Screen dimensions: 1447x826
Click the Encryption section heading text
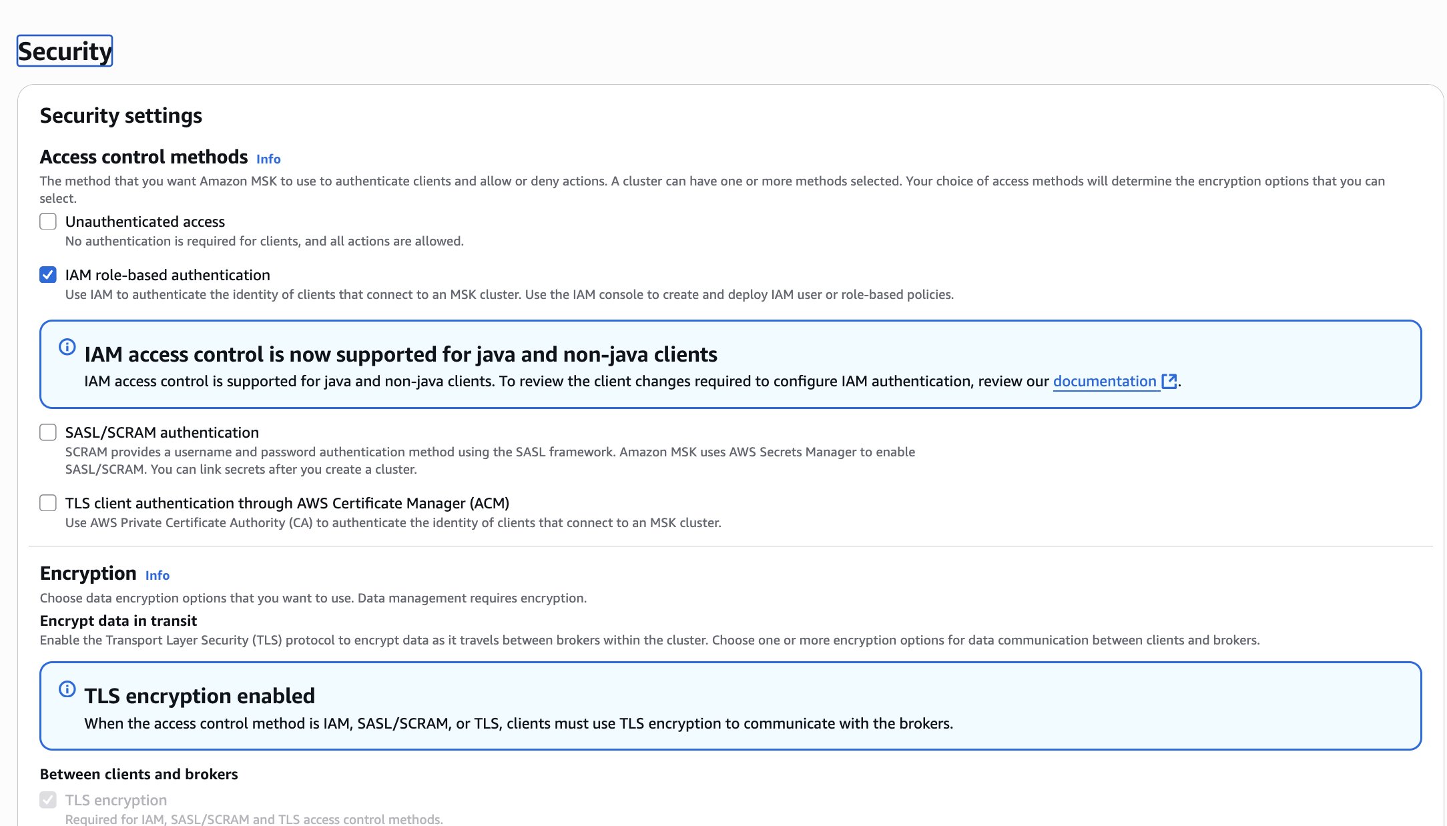click(x=88, y=573)
